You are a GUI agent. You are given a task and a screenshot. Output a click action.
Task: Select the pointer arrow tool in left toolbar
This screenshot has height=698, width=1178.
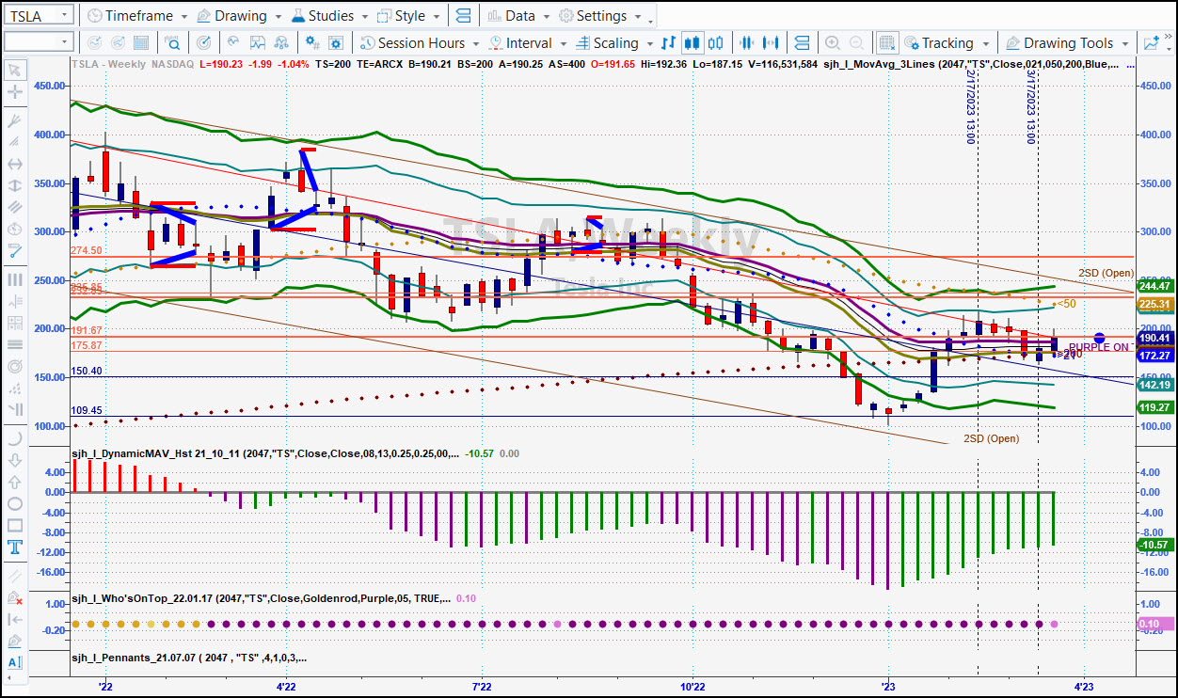click(x=15, y=71)
